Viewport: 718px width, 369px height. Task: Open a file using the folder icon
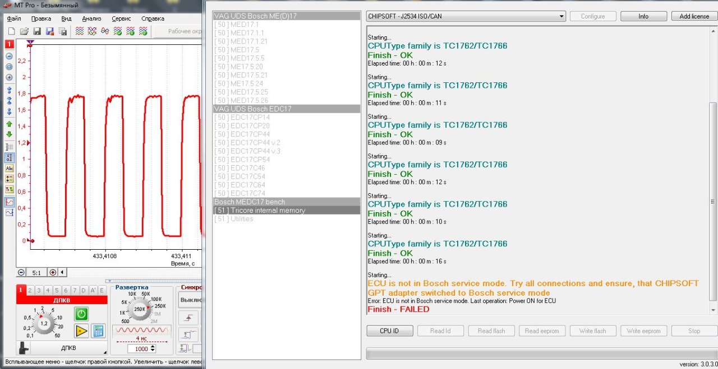pyautogui.click(x=24, y=31)
